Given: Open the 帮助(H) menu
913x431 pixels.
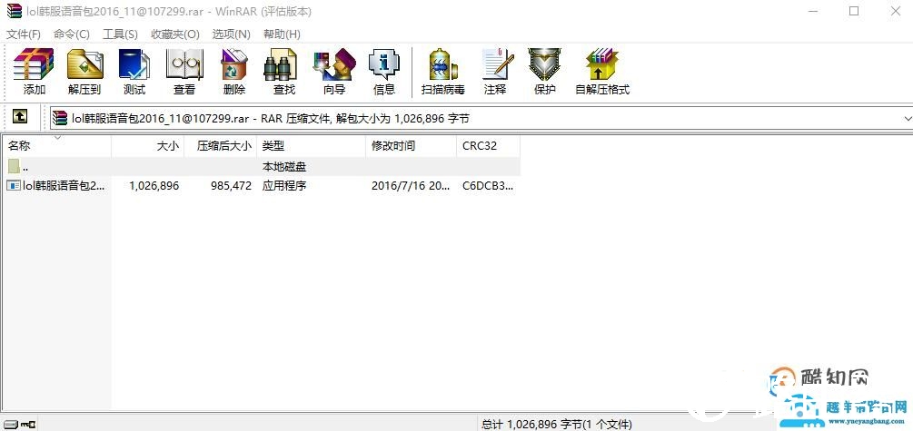Looking at the screenshot, I should (x=282, y=34).
